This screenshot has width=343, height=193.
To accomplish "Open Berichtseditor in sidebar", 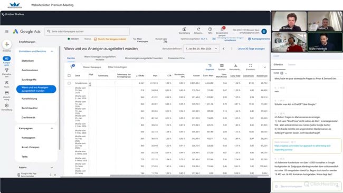I will (x=30, y=108).
